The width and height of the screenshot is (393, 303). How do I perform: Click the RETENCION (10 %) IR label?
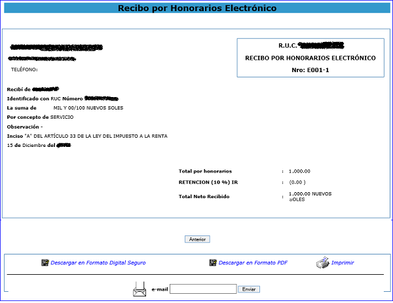[x=208, y=182]
